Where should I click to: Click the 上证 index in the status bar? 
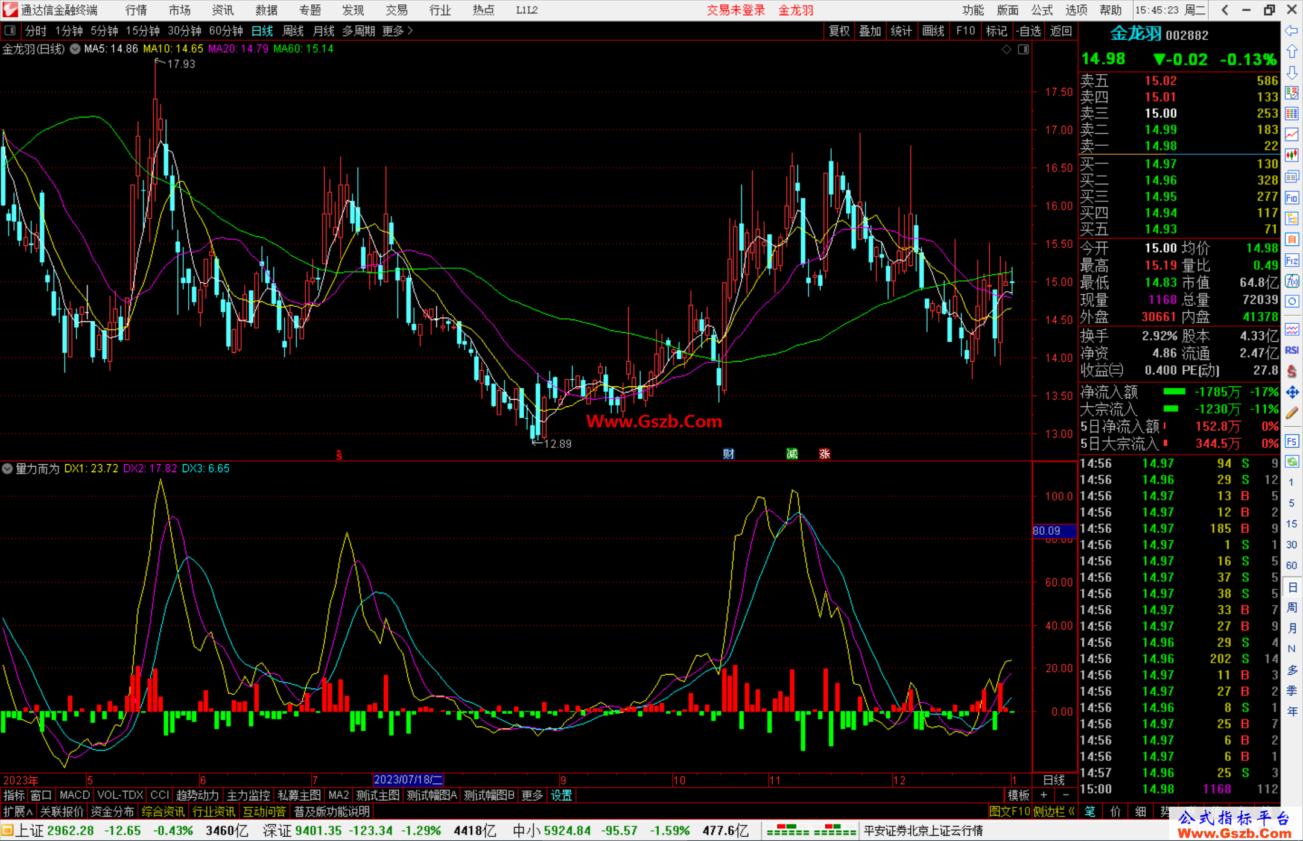[30, 831]
